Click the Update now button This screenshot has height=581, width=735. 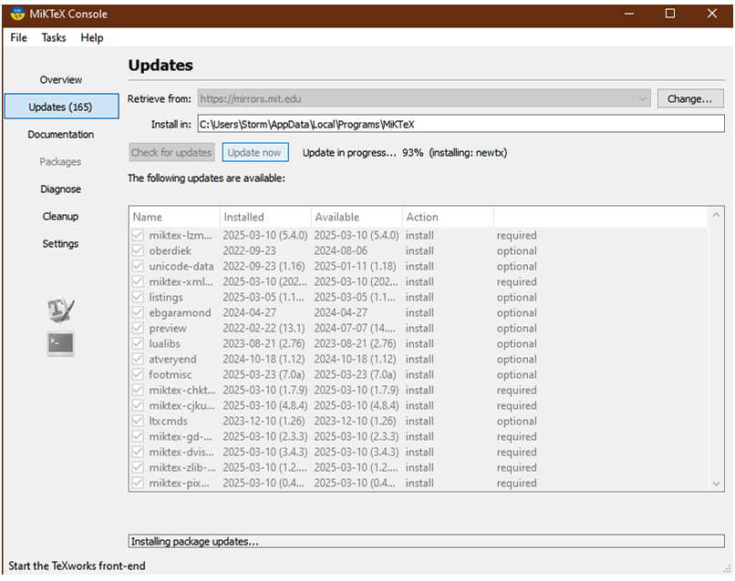tap(255, 153)
